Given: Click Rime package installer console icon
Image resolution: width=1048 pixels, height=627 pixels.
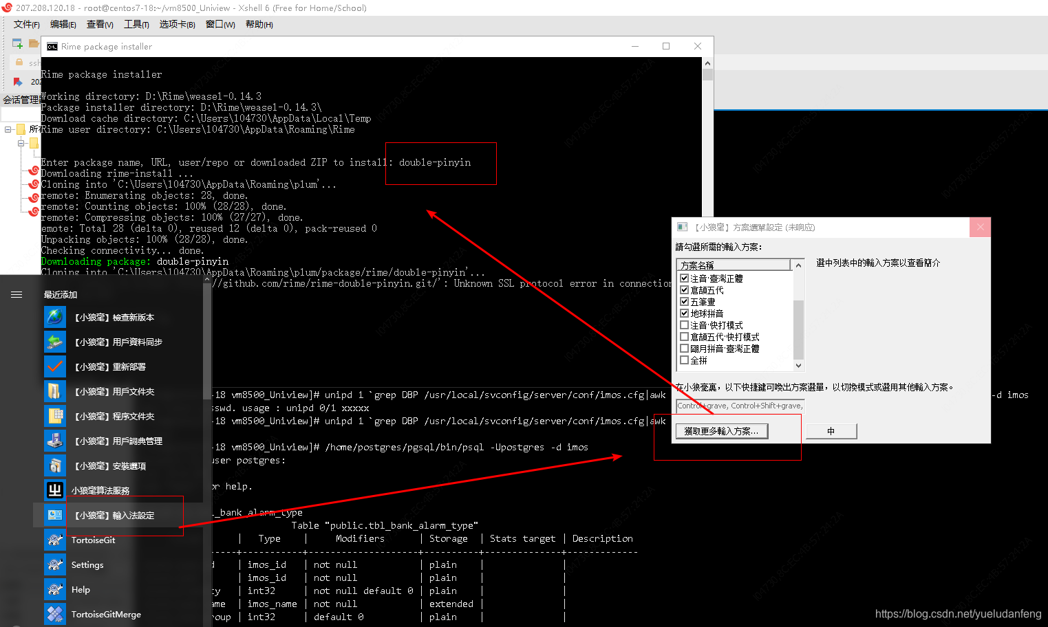Looking at the screenshot, I should (x=52, y=47).
